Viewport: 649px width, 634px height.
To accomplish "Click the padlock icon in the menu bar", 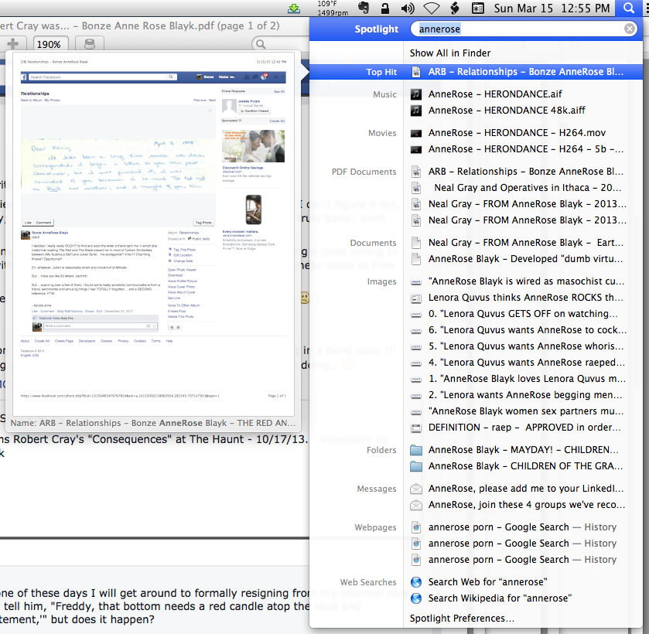I will 385,9.
